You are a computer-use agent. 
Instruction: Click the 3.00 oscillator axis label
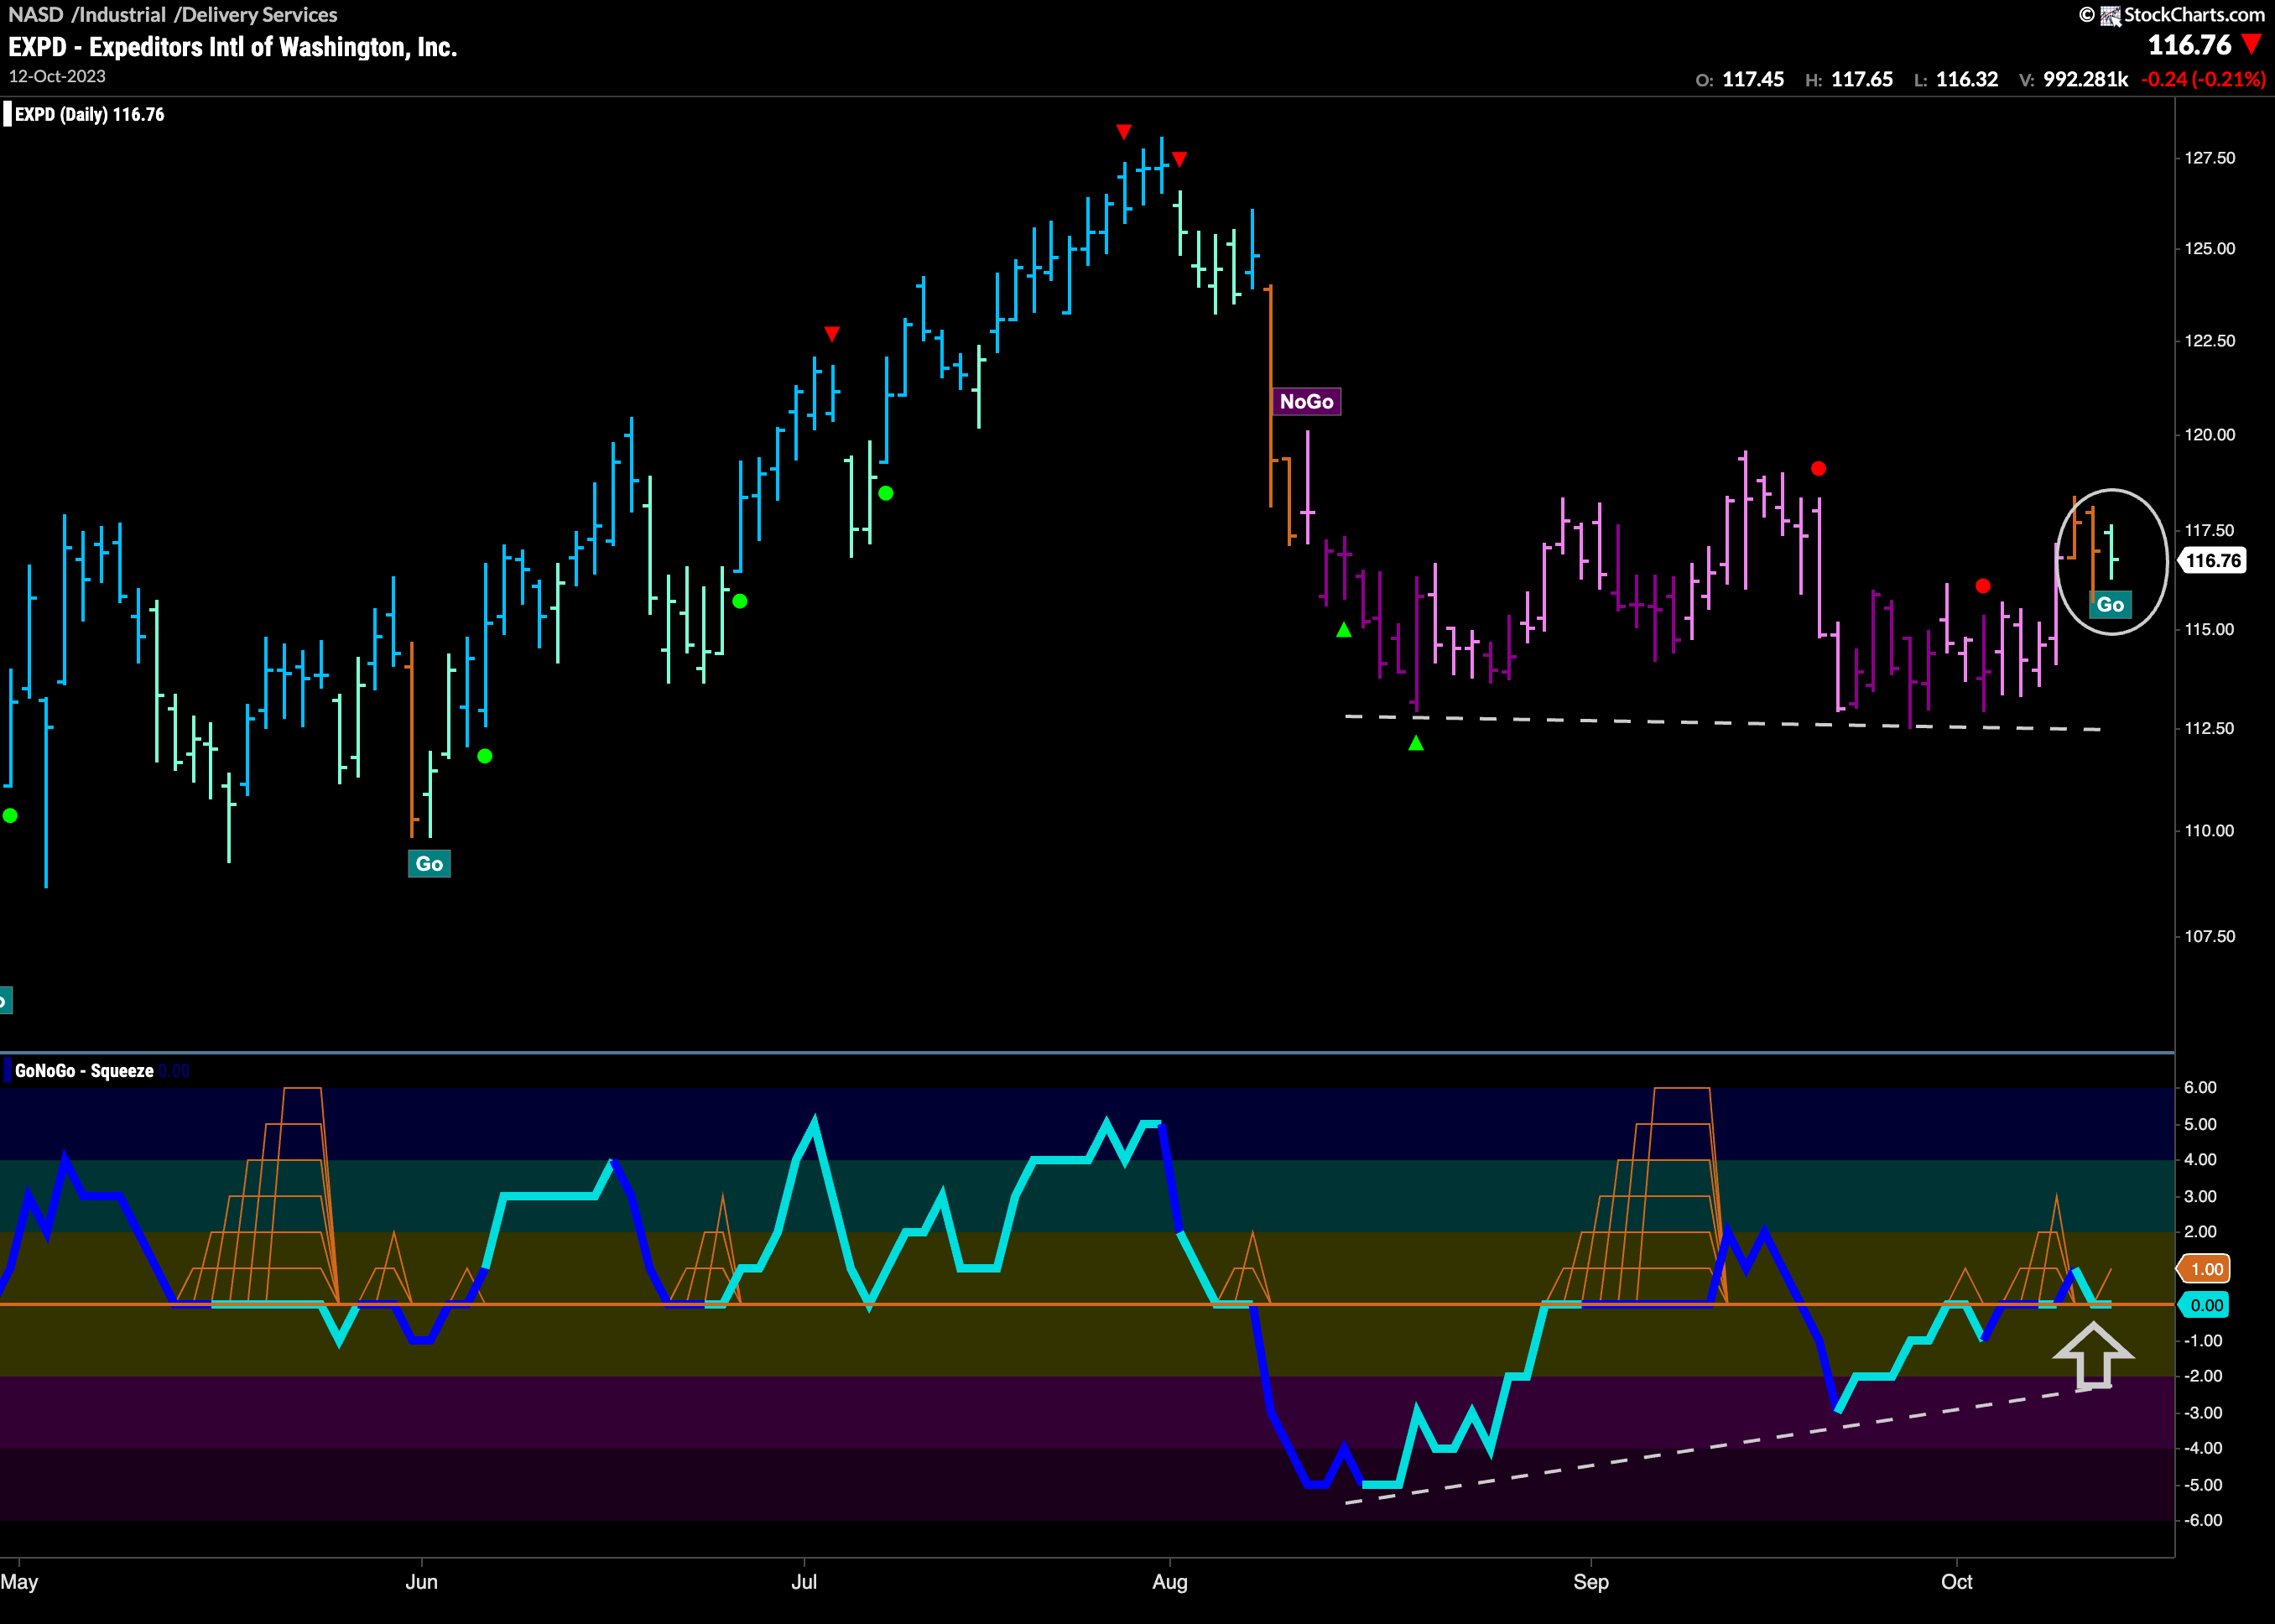(x=2200, y=1196)
